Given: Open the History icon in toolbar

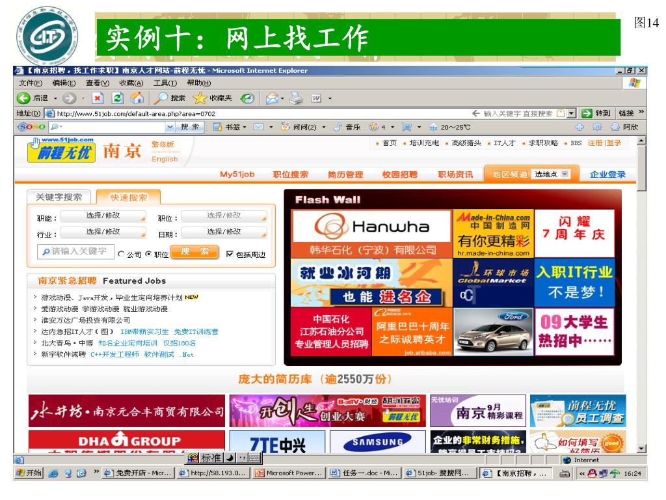Looking at the screenshot, I should click(247, 98).
